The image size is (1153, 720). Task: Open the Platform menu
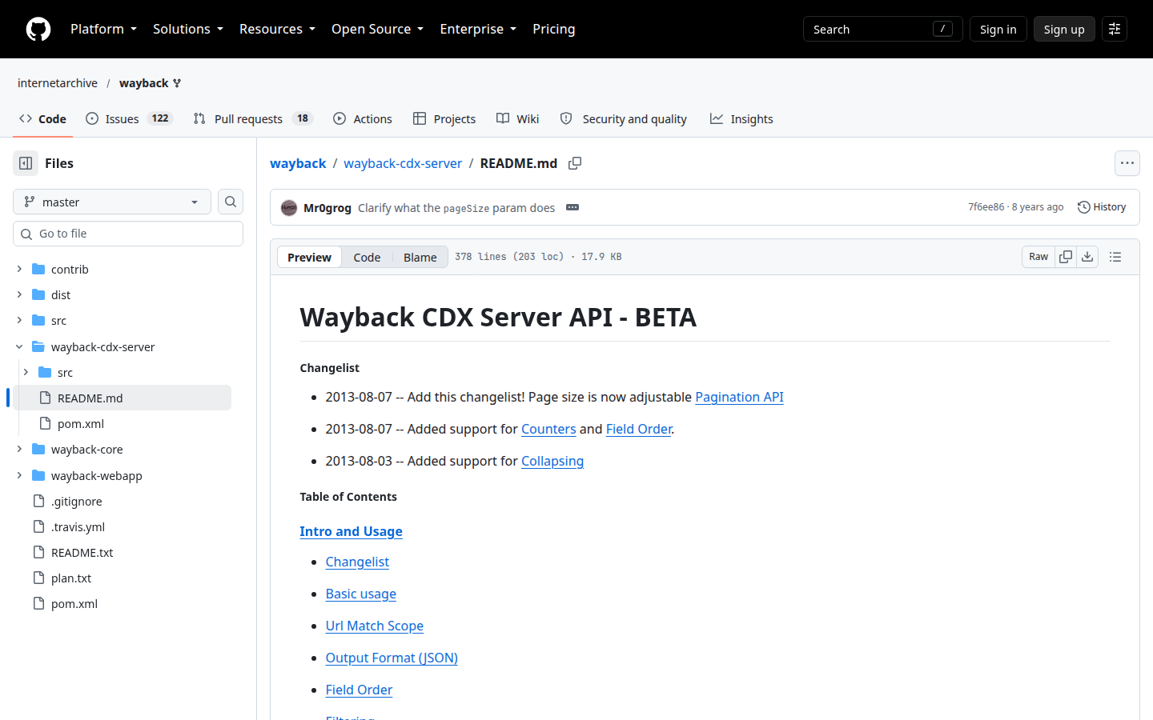click(x=103, y=29)
